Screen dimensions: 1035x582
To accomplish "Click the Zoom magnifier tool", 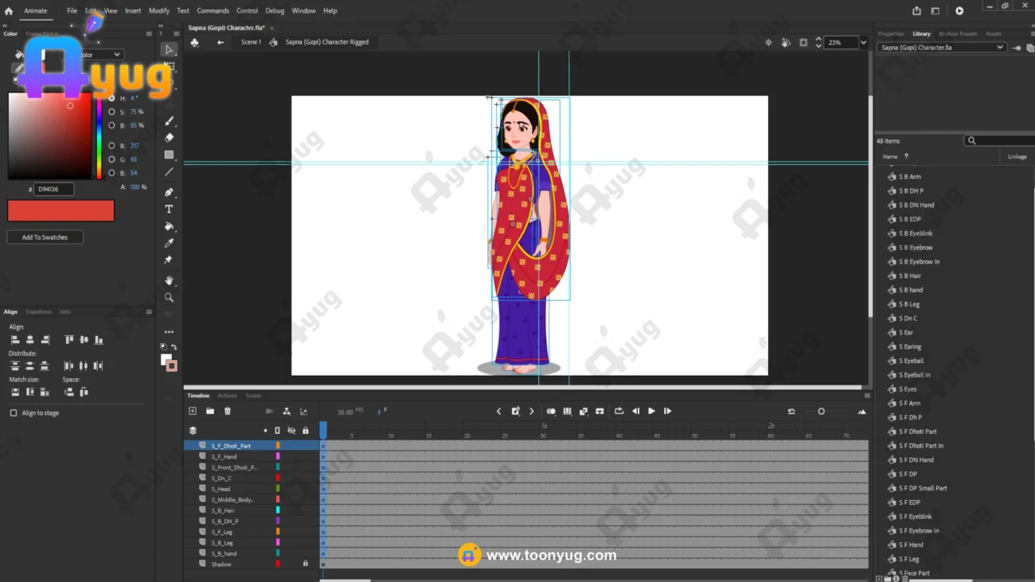I will click(x=169, y=298).
